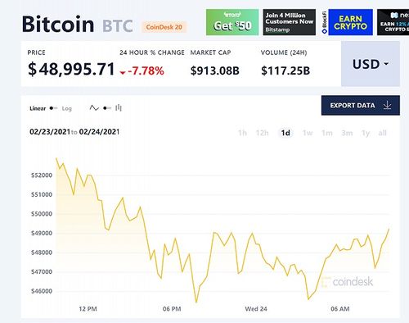The image size is (409, 323).
Task: Click the CoinDesk 20 badge
Action: pos(164,27)
